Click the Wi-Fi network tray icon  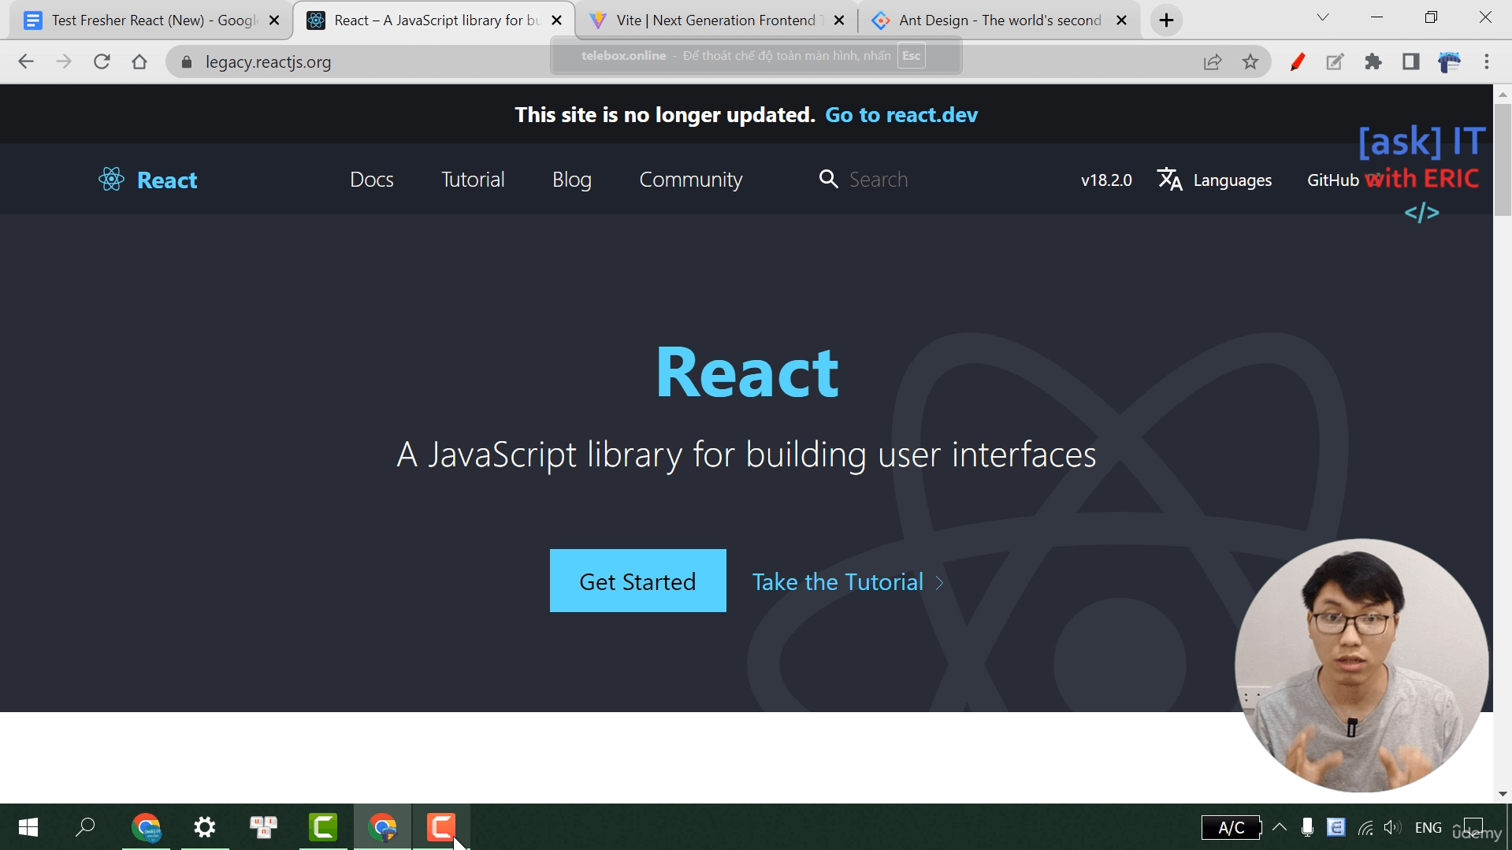point(1365,827)
